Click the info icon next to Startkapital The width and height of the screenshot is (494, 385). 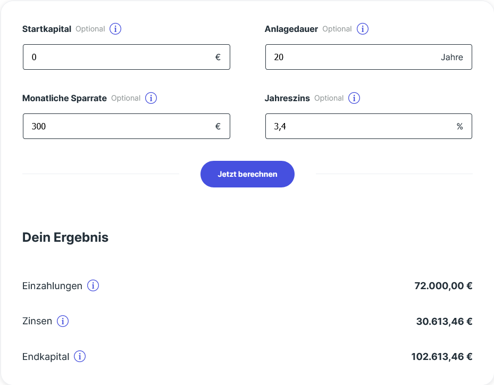[x=115, y=29]
